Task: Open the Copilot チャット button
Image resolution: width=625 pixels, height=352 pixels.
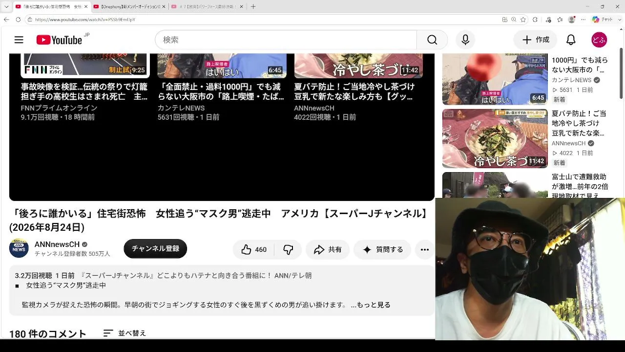Action: pyautogui.click(x=603, y=20)
